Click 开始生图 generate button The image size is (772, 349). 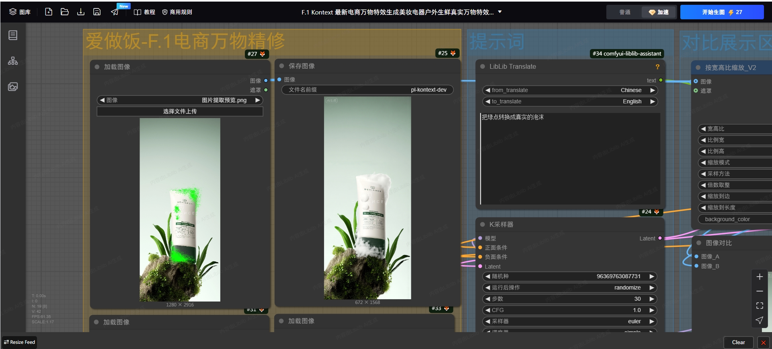[722, 12]
